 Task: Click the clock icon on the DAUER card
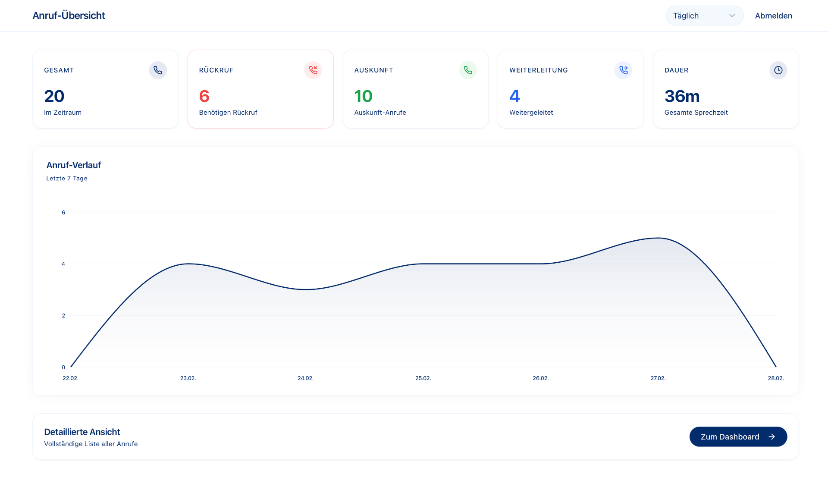coord(778,70)
